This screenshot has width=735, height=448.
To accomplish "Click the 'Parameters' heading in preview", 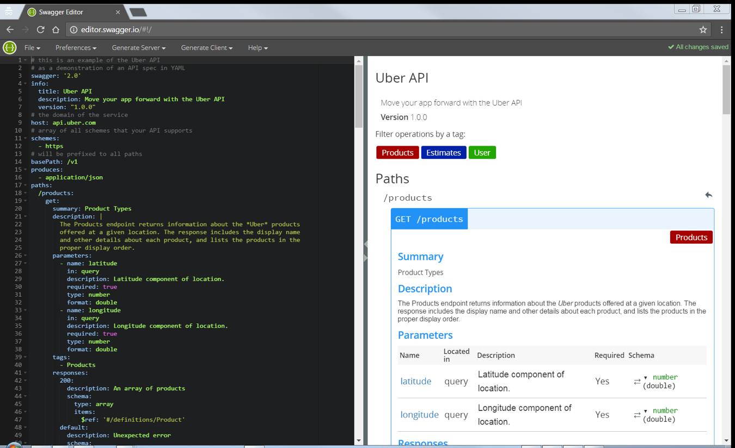I will click(425, 335).
